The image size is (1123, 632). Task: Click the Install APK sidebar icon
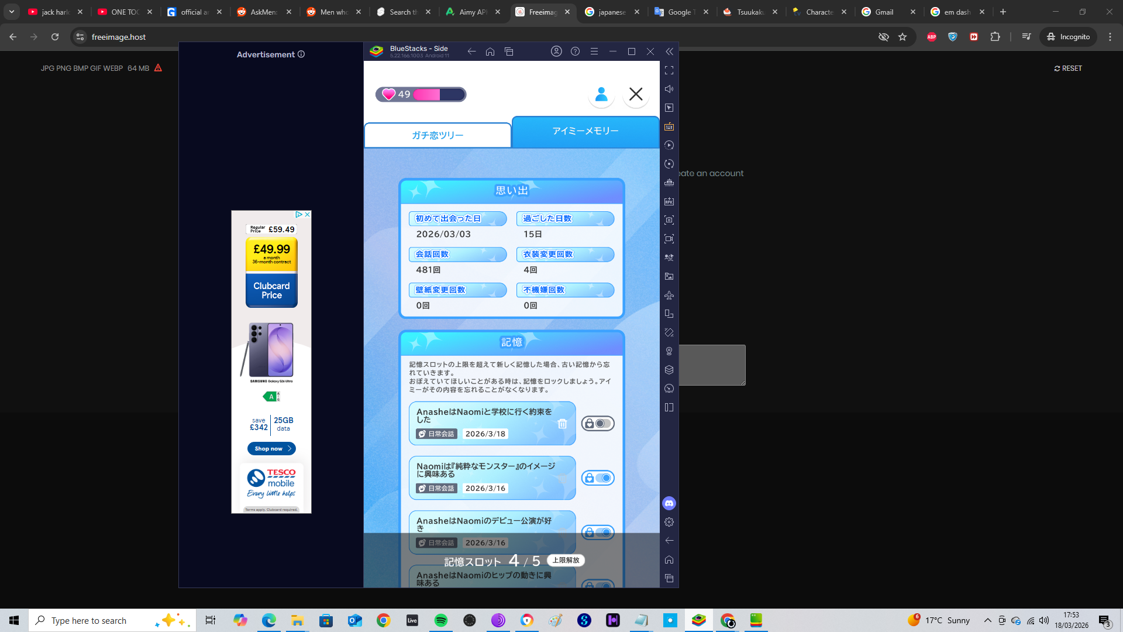point(669,201)
